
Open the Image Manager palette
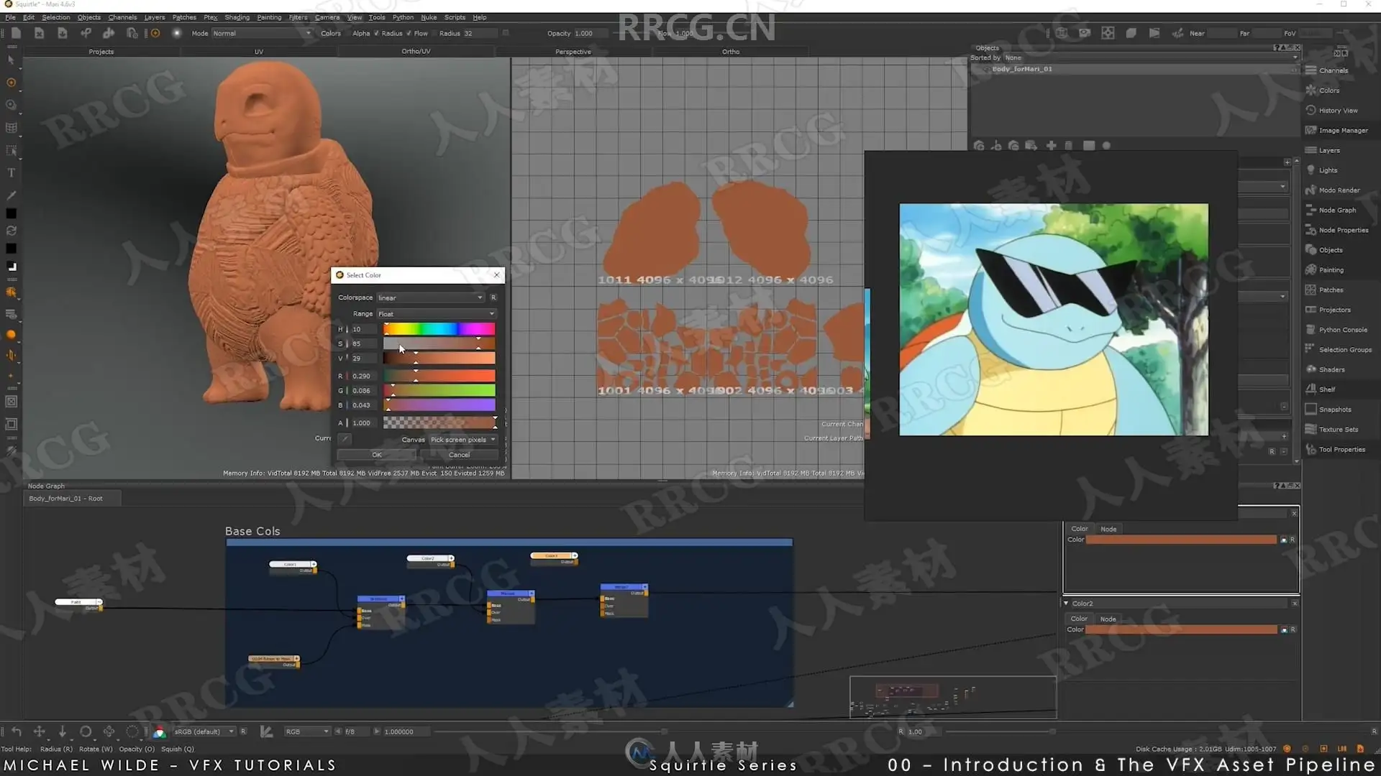1342,130
